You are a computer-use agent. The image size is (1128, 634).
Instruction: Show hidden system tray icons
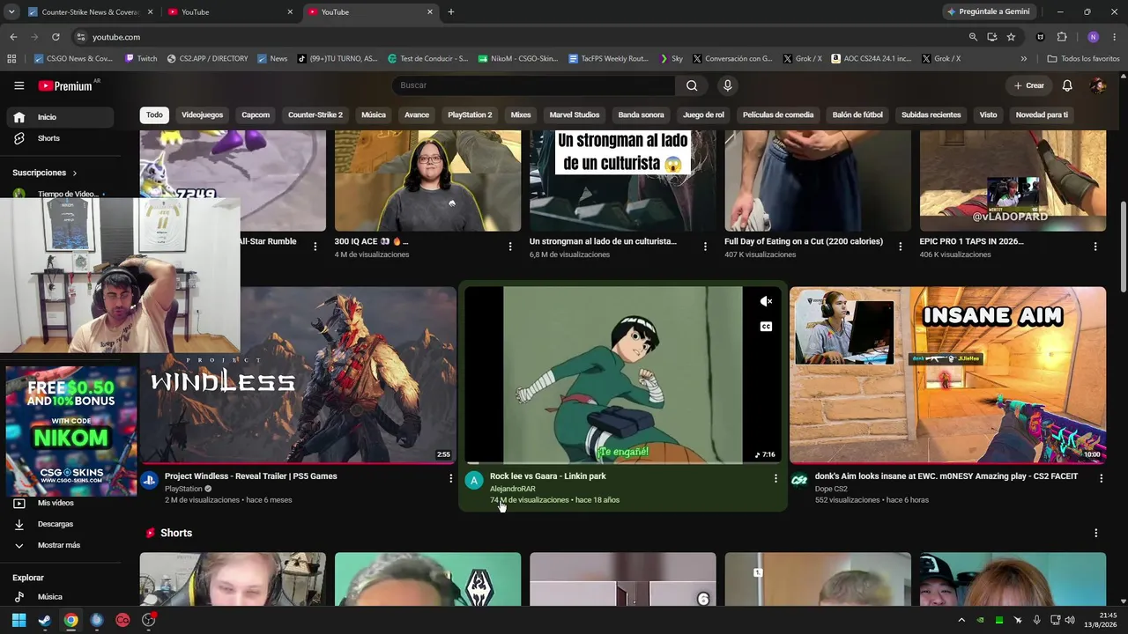click(x=961, y=620)
